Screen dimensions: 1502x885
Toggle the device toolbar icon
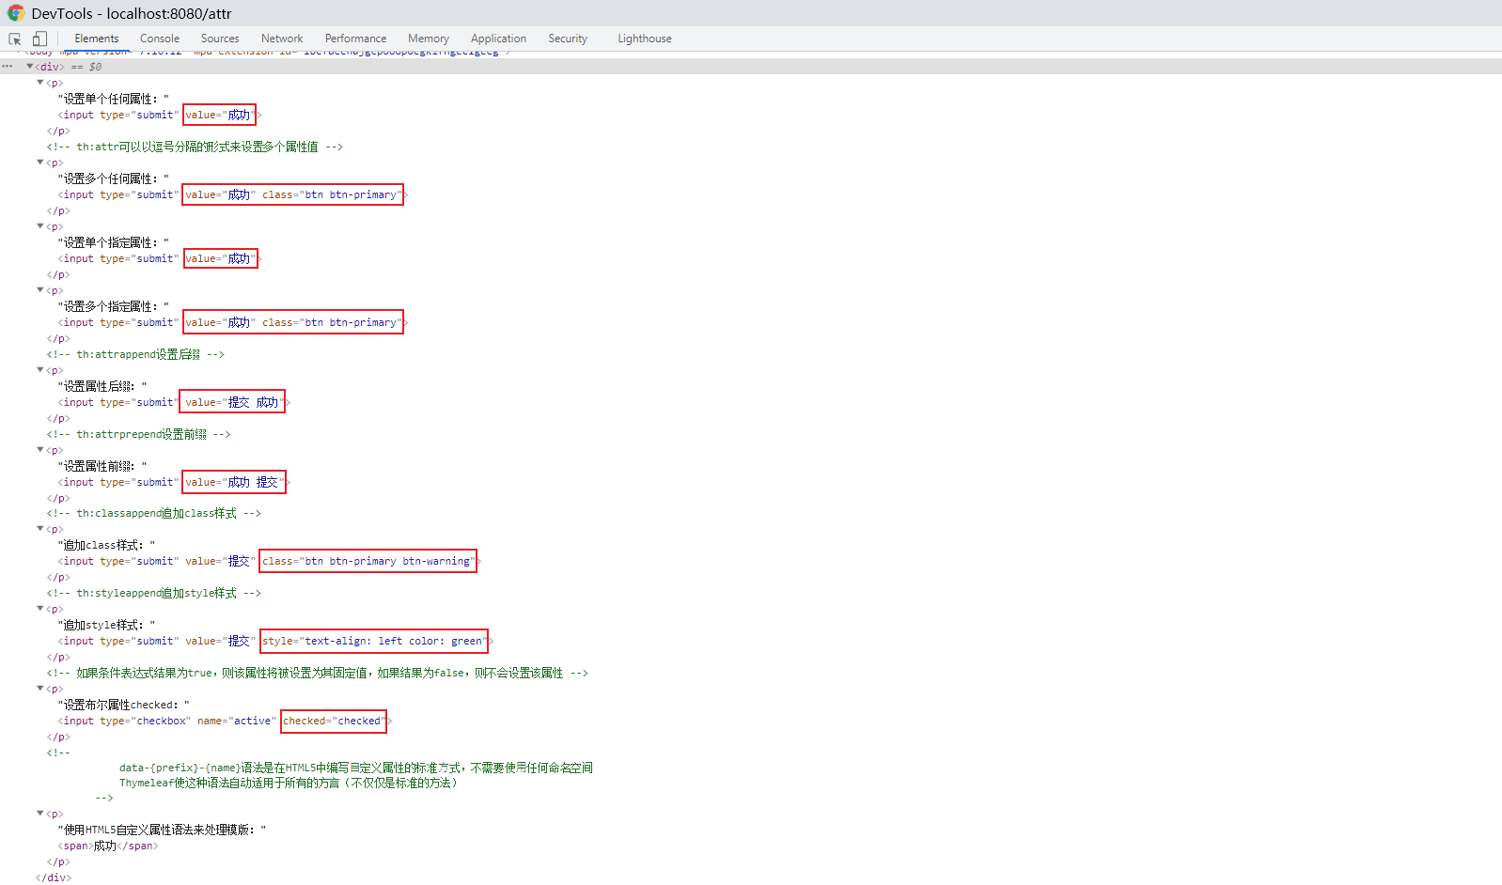click(39, 39)
